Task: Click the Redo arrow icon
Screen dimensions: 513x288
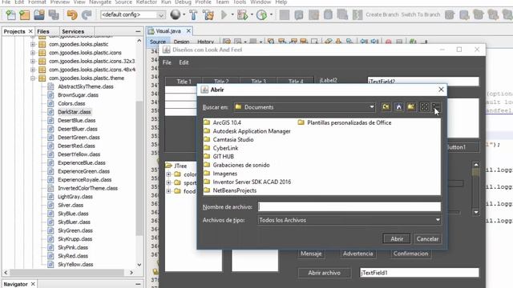Action: [x=87, y=14]
